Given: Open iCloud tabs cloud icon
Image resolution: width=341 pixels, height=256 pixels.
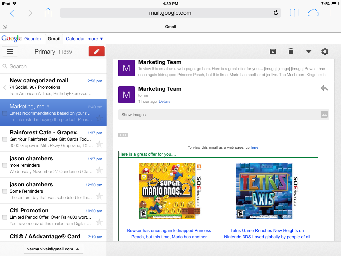Looking at the screenshot, I should click(313, 13).
